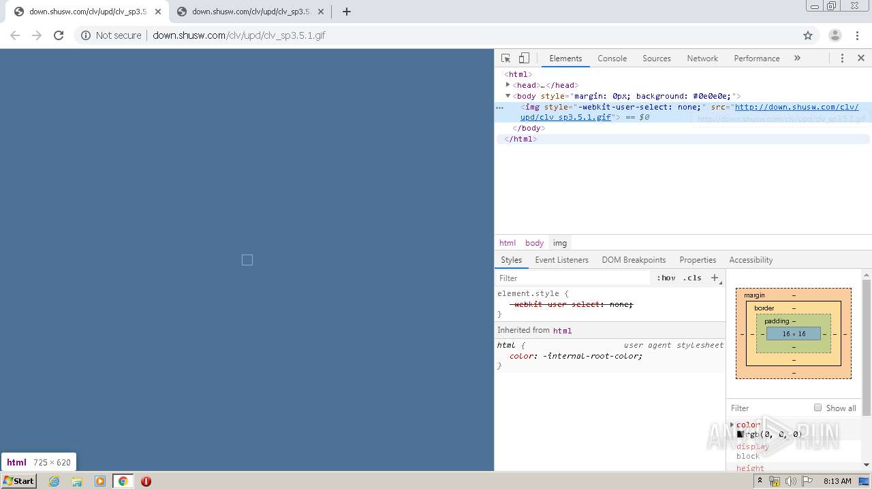Click the 8:13 AM system clock
The image size is (872, 490).
point(837,481)
